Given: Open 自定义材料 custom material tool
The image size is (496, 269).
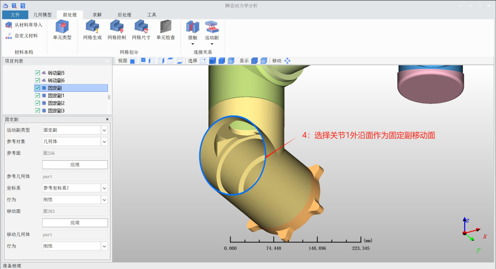Looking at the screenshot, I should [x=22, y=36].
